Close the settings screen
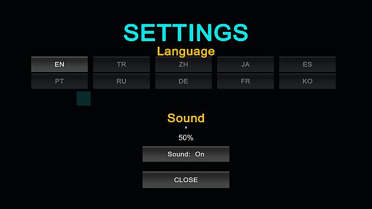372x209 pixels. click(x=186, y=180)
